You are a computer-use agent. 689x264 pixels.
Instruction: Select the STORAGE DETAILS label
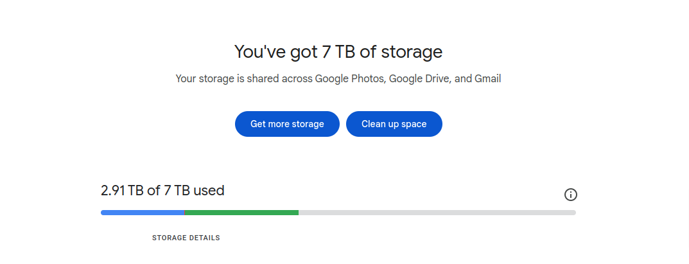click(186, 238)
